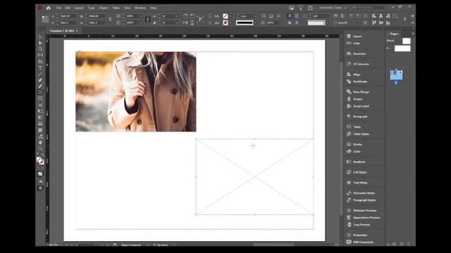The width and height of the screenshot is (451, 253).
Task: Select the Eyedropper tool
Action: pyautogui.click(x=40, y=136)
